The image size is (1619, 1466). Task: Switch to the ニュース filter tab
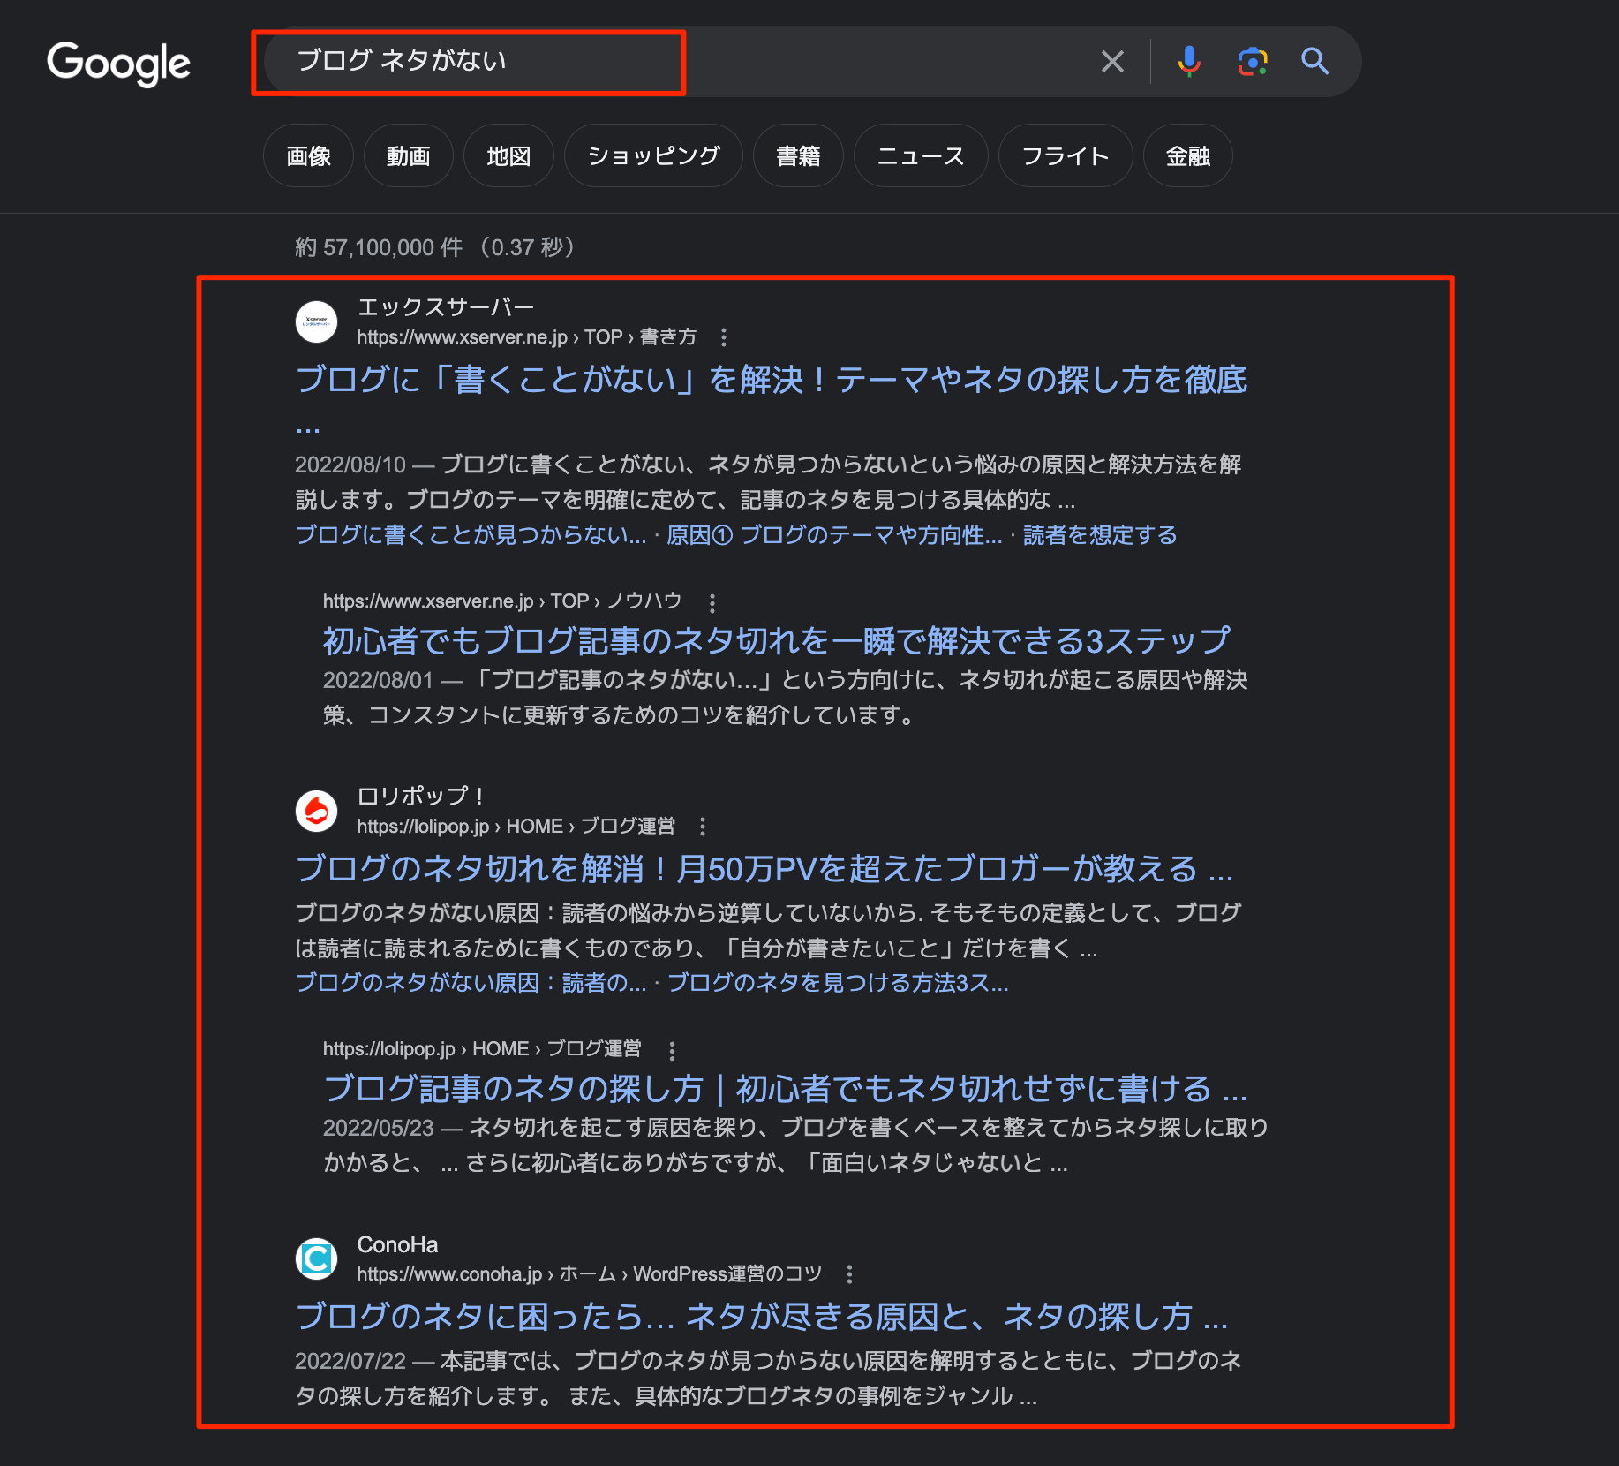point(921,155)
